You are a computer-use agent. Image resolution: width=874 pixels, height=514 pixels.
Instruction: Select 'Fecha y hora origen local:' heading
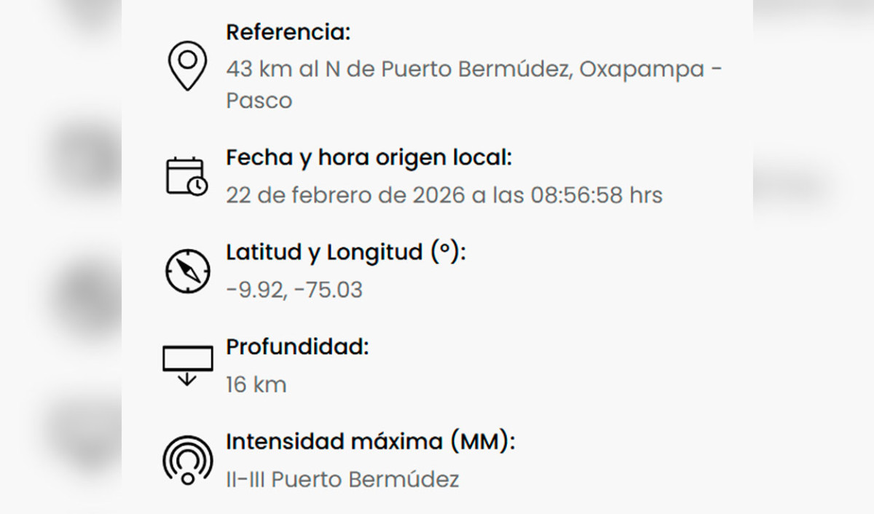369,158
